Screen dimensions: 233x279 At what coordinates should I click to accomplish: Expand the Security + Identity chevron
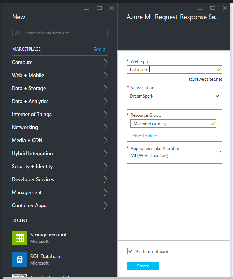coord(105,166)
